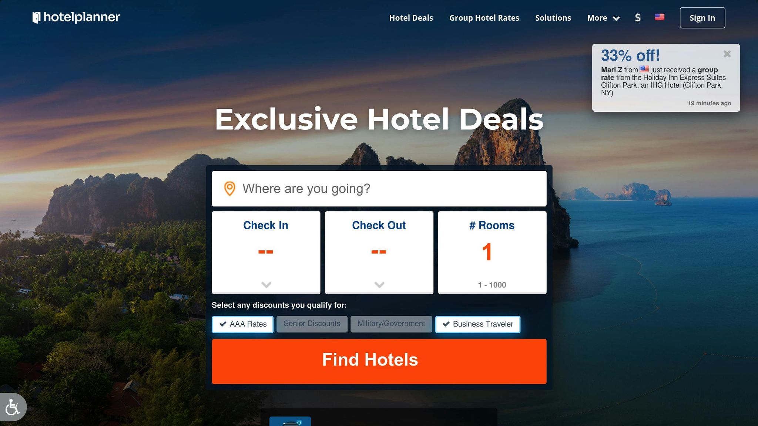Uncheck the Business Traveler discount

(478, 324)
